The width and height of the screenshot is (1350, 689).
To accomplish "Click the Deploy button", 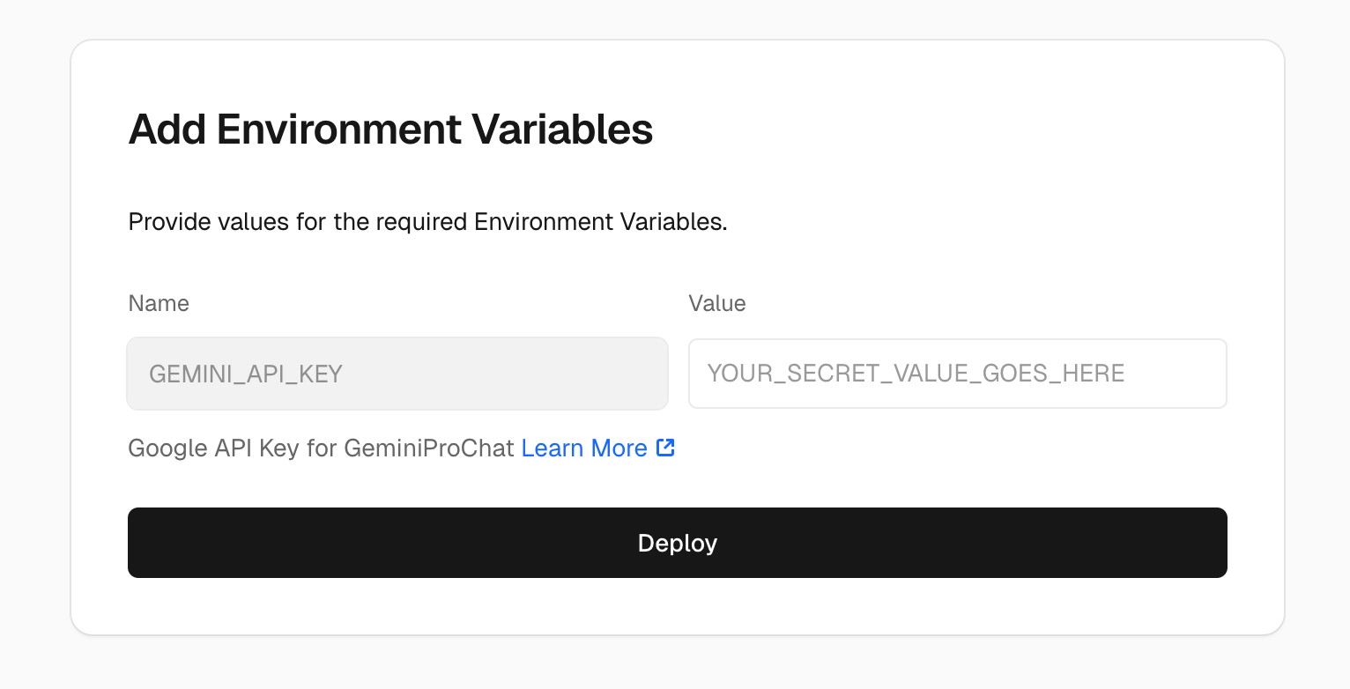I will 677,543.
